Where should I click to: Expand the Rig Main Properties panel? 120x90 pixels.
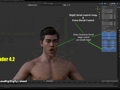pos(105,27)
